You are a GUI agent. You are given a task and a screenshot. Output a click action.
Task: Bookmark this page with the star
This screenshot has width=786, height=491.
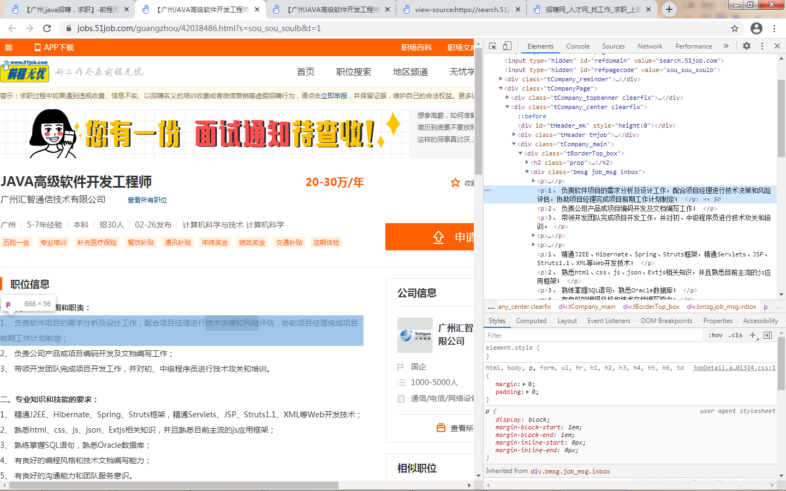(735, 28)
